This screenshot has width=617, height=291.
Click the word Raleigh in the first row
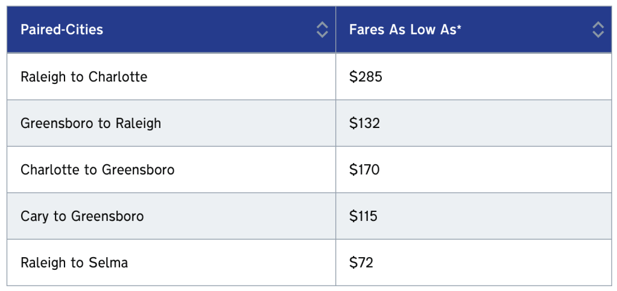[43, 77]
